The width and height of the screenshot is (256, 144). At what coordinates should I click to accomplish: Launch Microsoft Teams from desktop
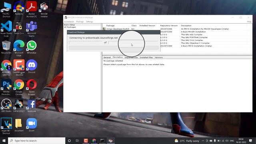pos(32,29)
